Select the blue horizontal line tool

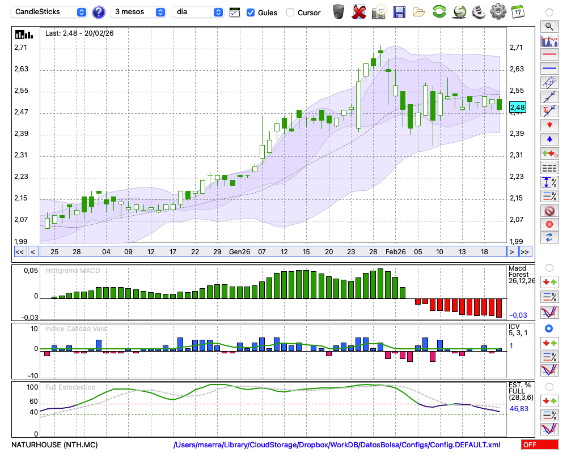(549, 69)
